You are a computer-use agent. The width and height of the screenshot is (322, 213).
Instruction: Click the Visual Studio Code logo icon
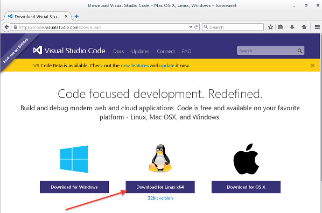pos(38,50)
